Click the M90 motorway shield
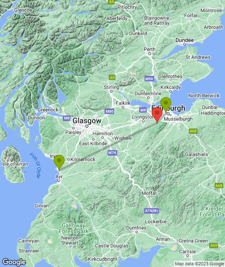Viewport: 225px width, 267px height. pyautogui.click(x=149, y=79)
